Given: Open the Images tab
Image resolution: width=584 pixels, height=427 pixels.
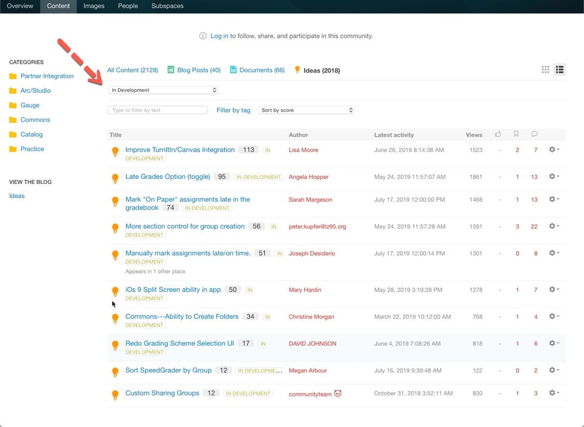Looking at the screenshot, I should pos(94,6).
